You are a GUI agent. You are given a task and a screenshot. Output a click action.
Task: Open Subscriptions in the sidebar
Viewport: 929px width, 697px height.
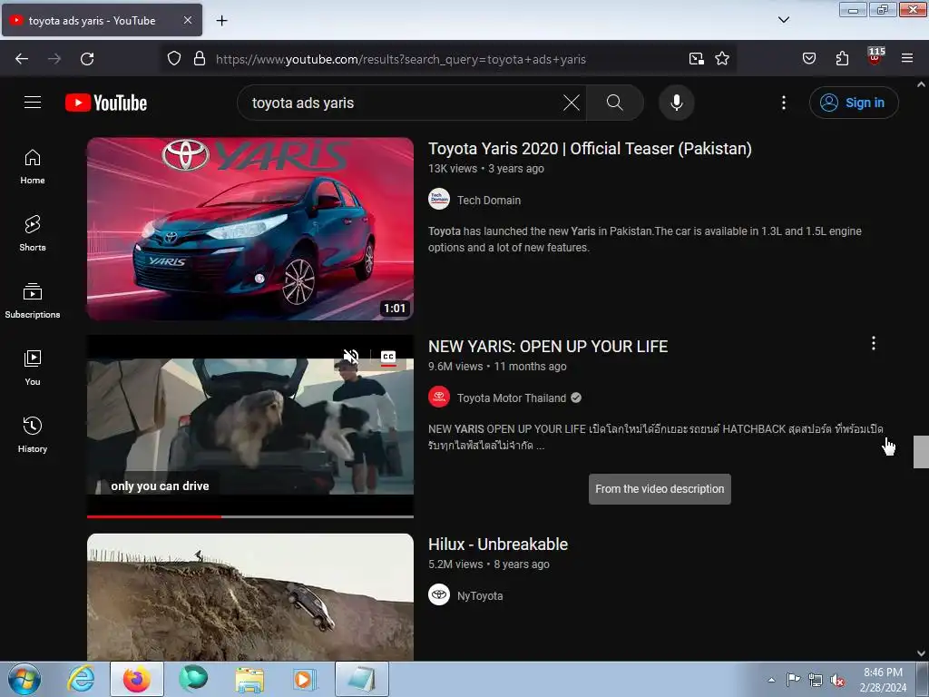click(33, 301)
